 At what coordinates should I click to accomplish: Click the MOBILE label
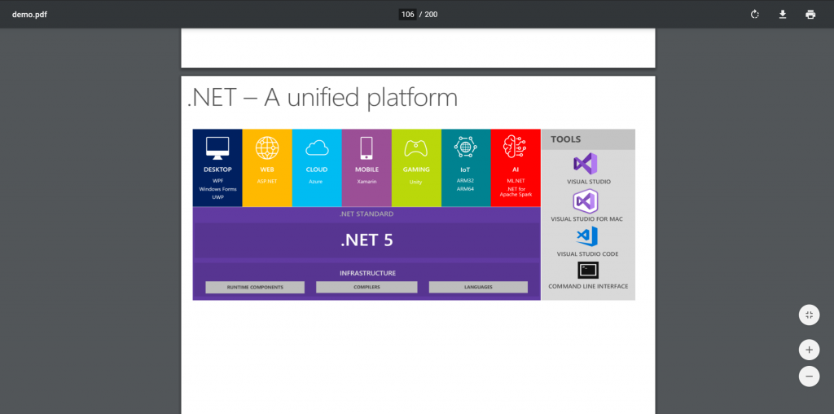click(367, 170)
